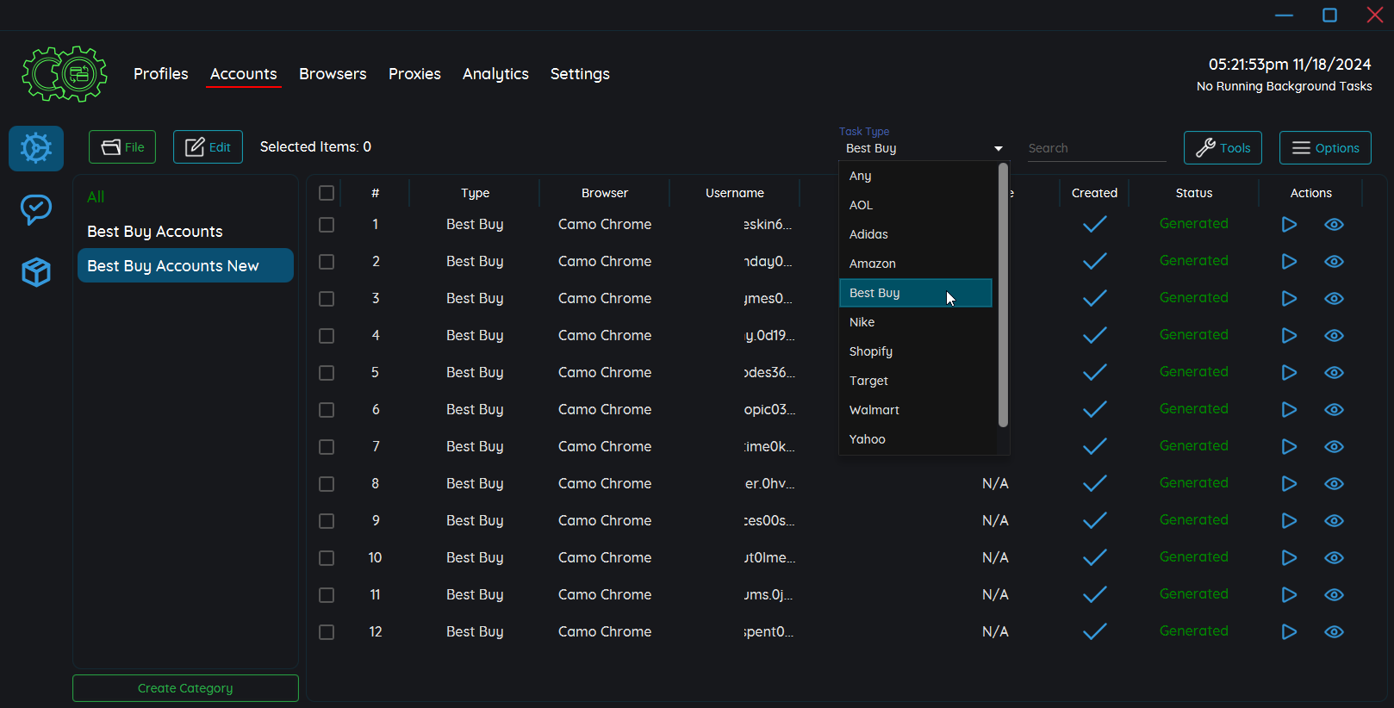Open the chat checkmark sidebar icon
Image resolution: width=1394 pixels, height=708 pixels.
[x=36, y=209]
